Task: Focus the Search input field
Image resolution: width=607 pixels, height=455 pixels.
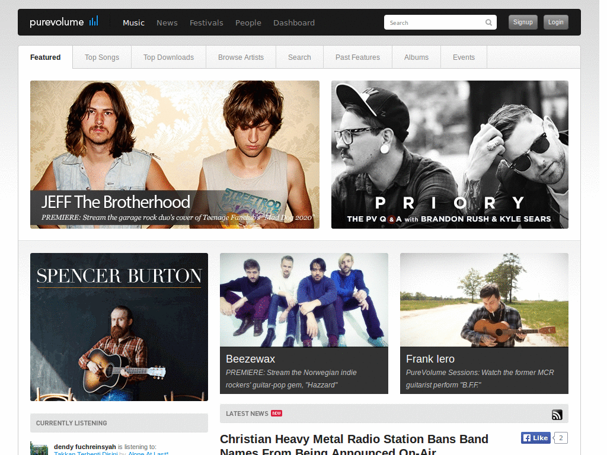Action: pos(440,23)
